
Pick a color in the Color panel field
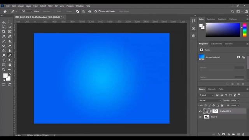coord(223,30)
